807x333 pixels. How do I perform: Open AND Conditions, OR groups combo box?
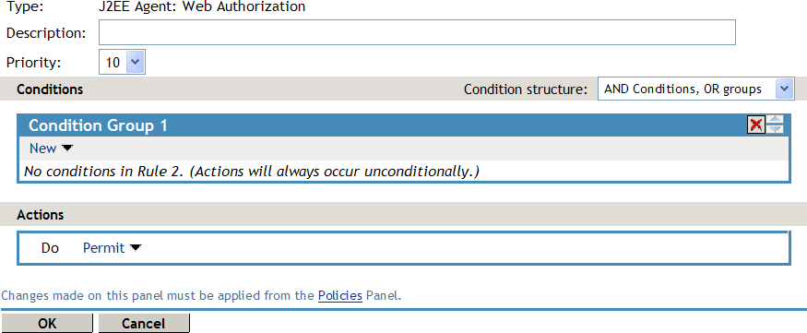pyautogui.click(x=695, y=89)
